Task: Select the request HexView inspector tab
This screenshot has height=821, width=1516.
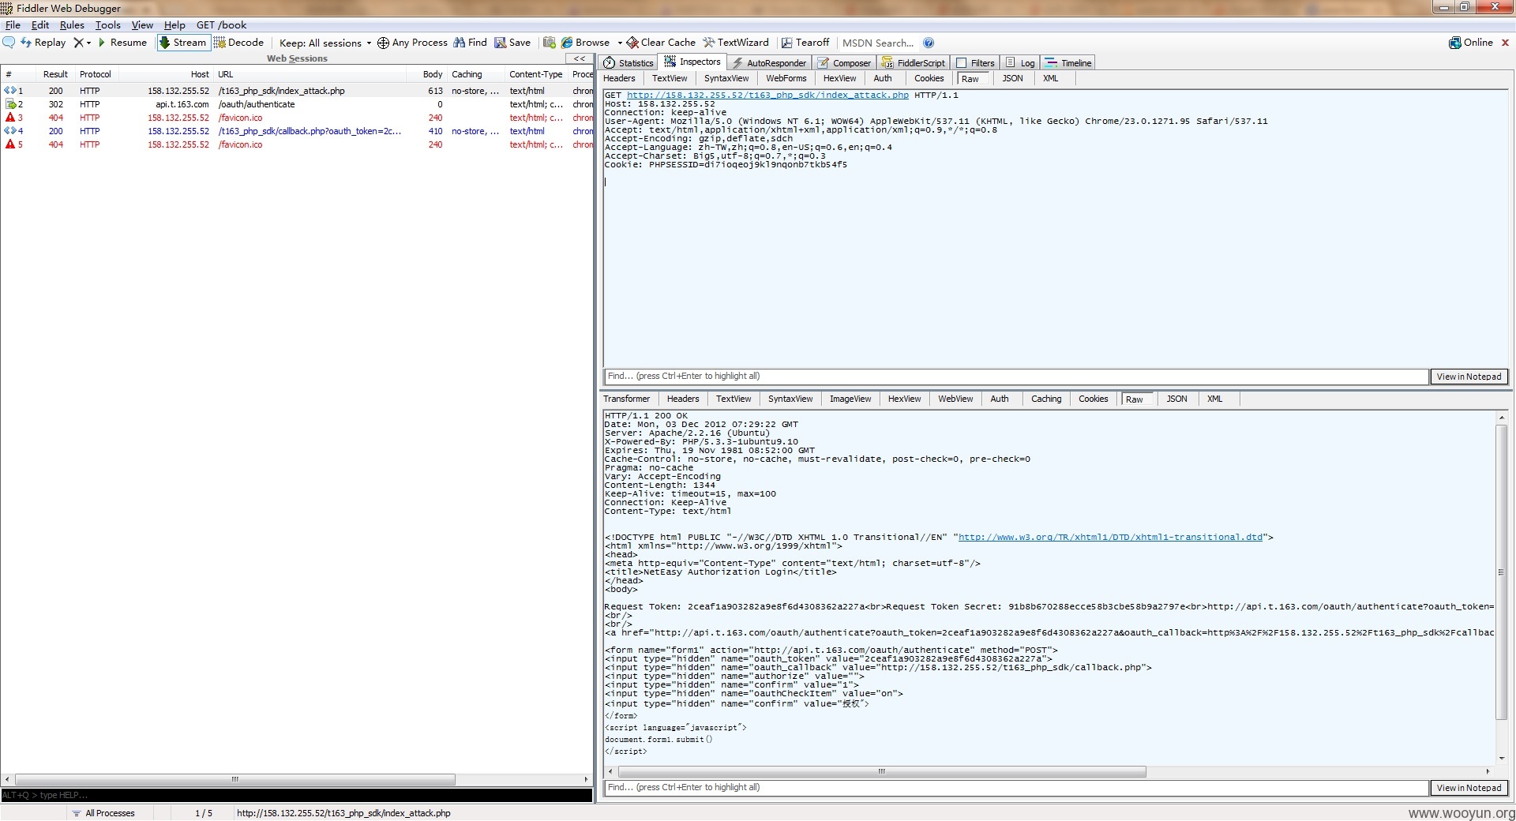Action: point(839,78)
